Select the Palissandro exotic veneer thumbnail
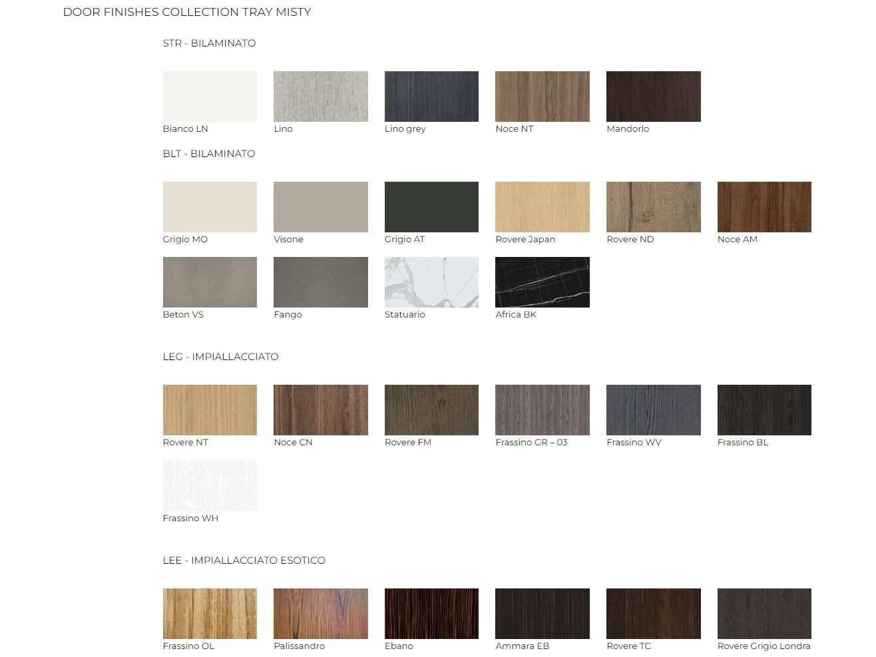This screenshot has height=657, width=876. [x=320, y=614]
